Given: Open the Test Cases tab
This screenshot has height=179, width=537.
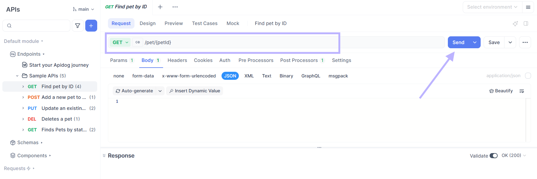Looking at the screenshot, I should (x=205, y=24).
